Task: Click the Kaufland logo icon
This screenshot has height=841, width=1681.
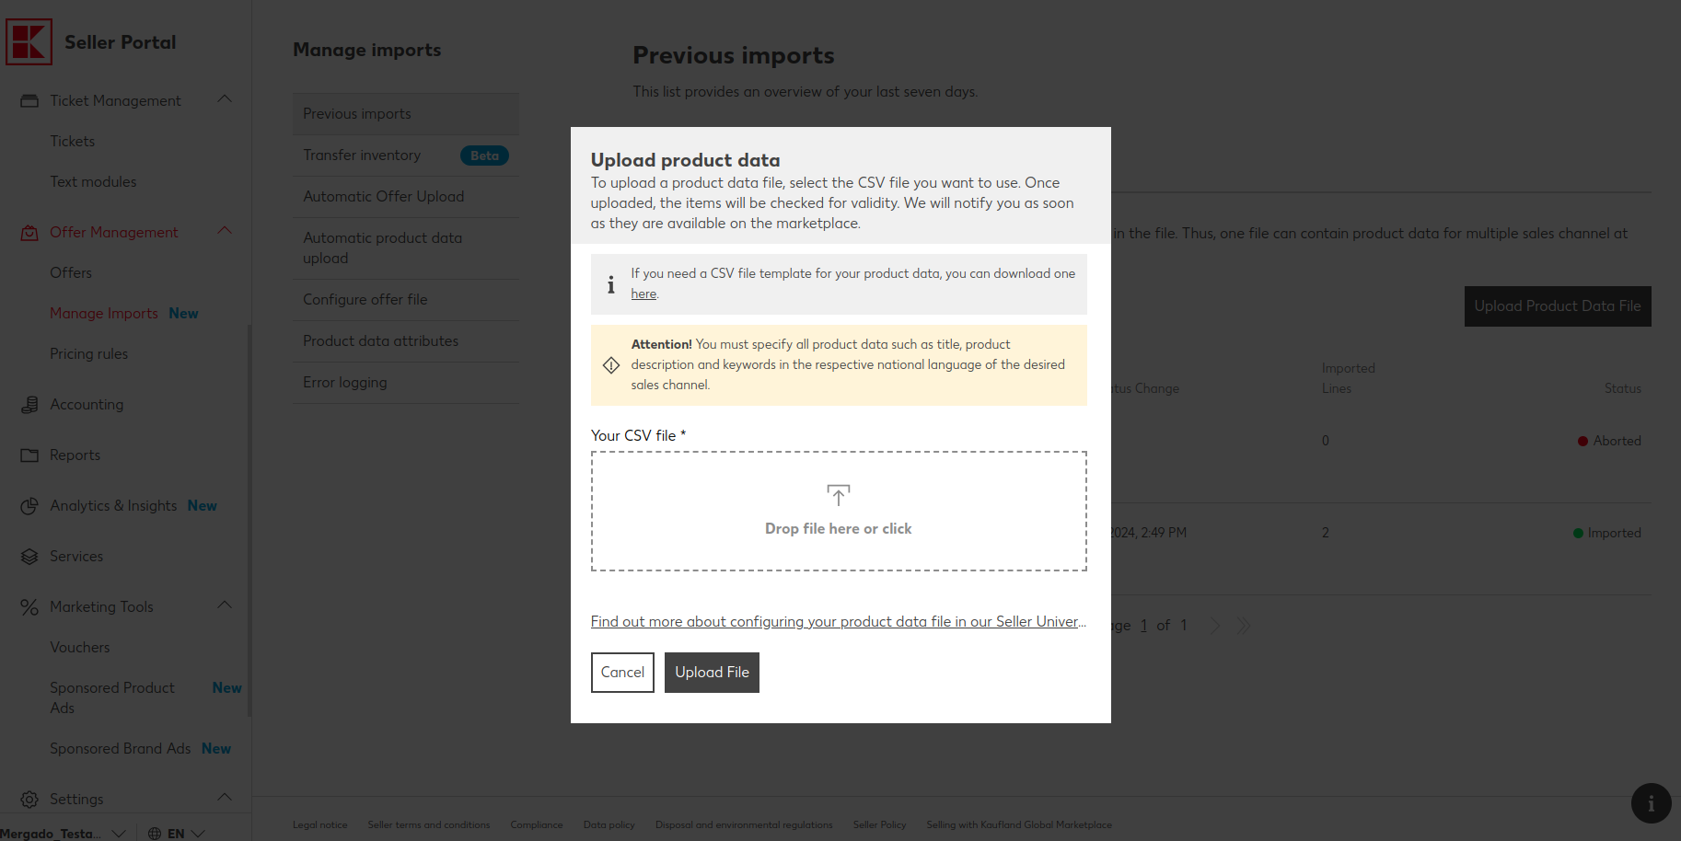Action: (29, 42)
